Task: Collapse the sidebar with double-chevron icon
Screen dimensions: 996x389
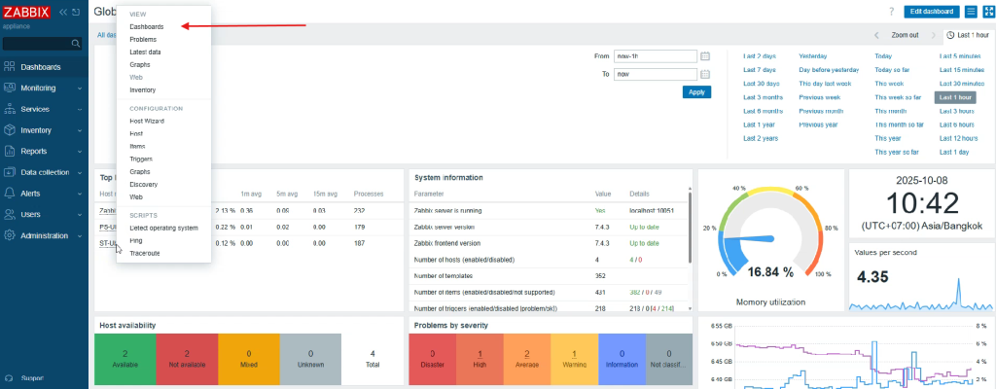Action: coord(63,12)
